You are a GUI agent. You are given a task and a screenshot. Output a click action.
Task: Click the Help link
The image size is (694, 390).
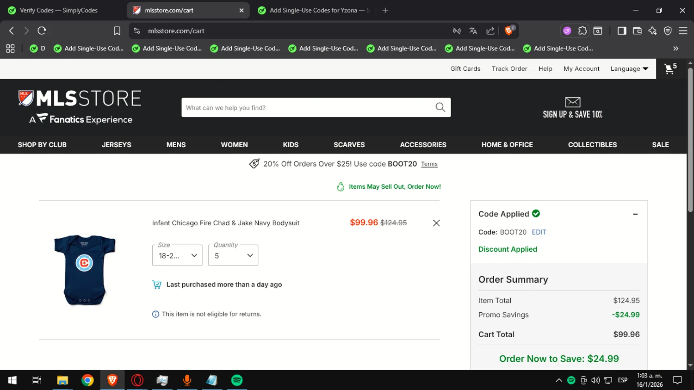[x=545, y=68]
